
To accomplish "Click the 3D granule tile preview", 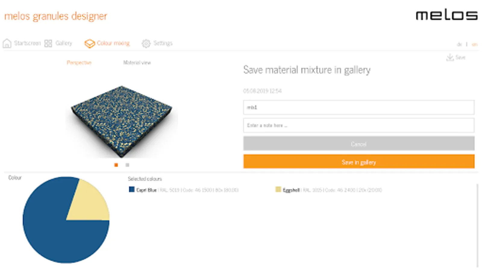I will tap(121, 121).
